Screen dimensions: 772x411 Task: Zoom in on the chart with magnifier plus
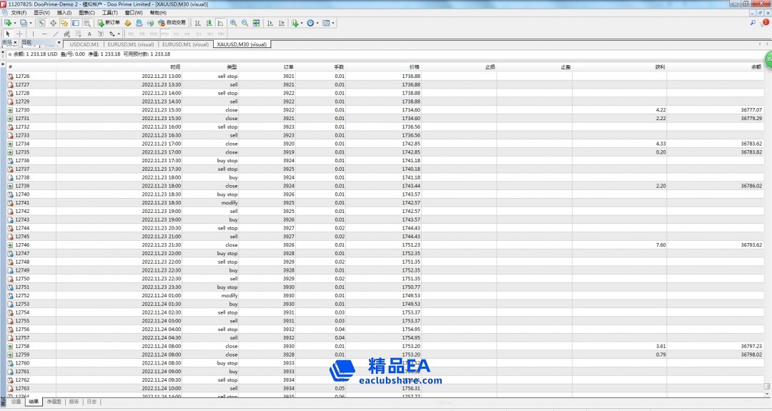[x=234, y=23]
